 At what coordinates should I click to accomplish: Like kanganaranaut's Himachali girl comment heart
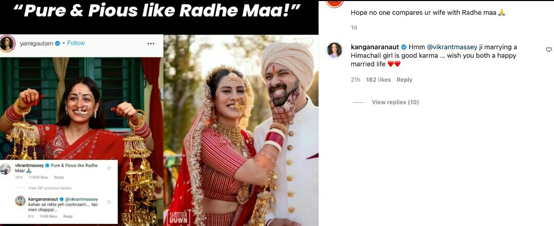[549, 50]
